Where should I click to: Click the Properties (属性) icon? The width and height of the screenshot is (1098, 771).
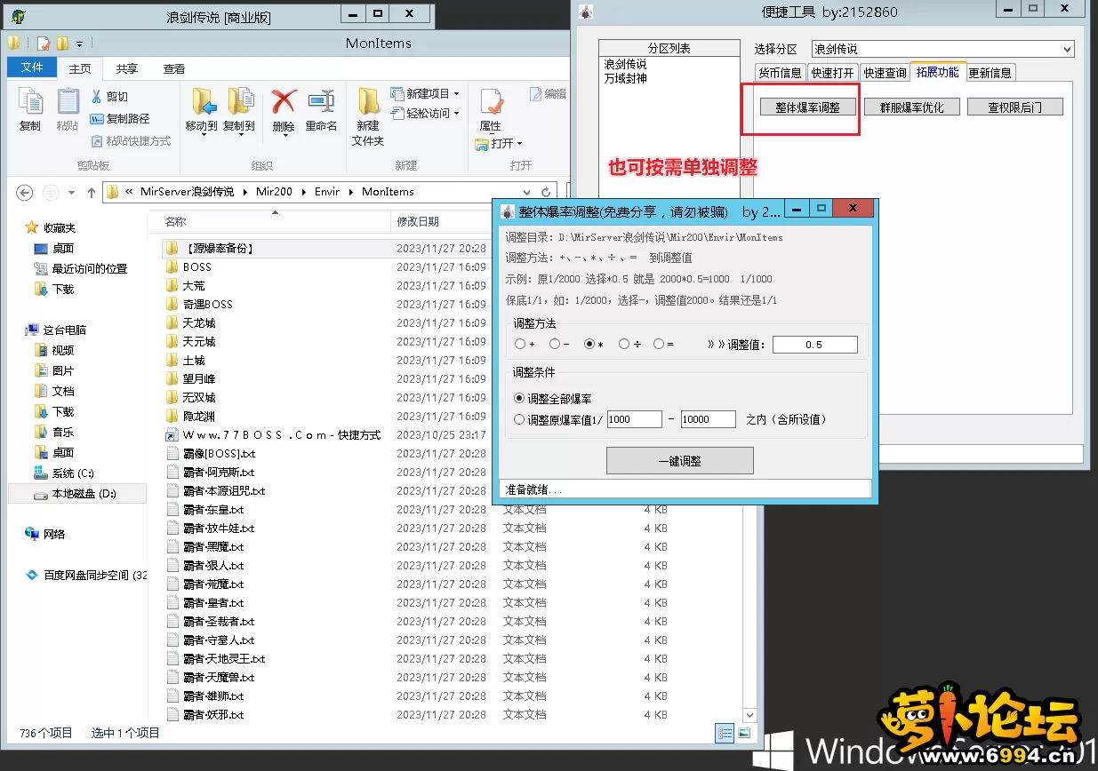(x=492, y=101)
